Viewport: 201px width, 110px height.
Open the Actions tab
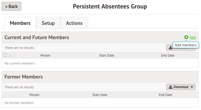tap(74, 23)
